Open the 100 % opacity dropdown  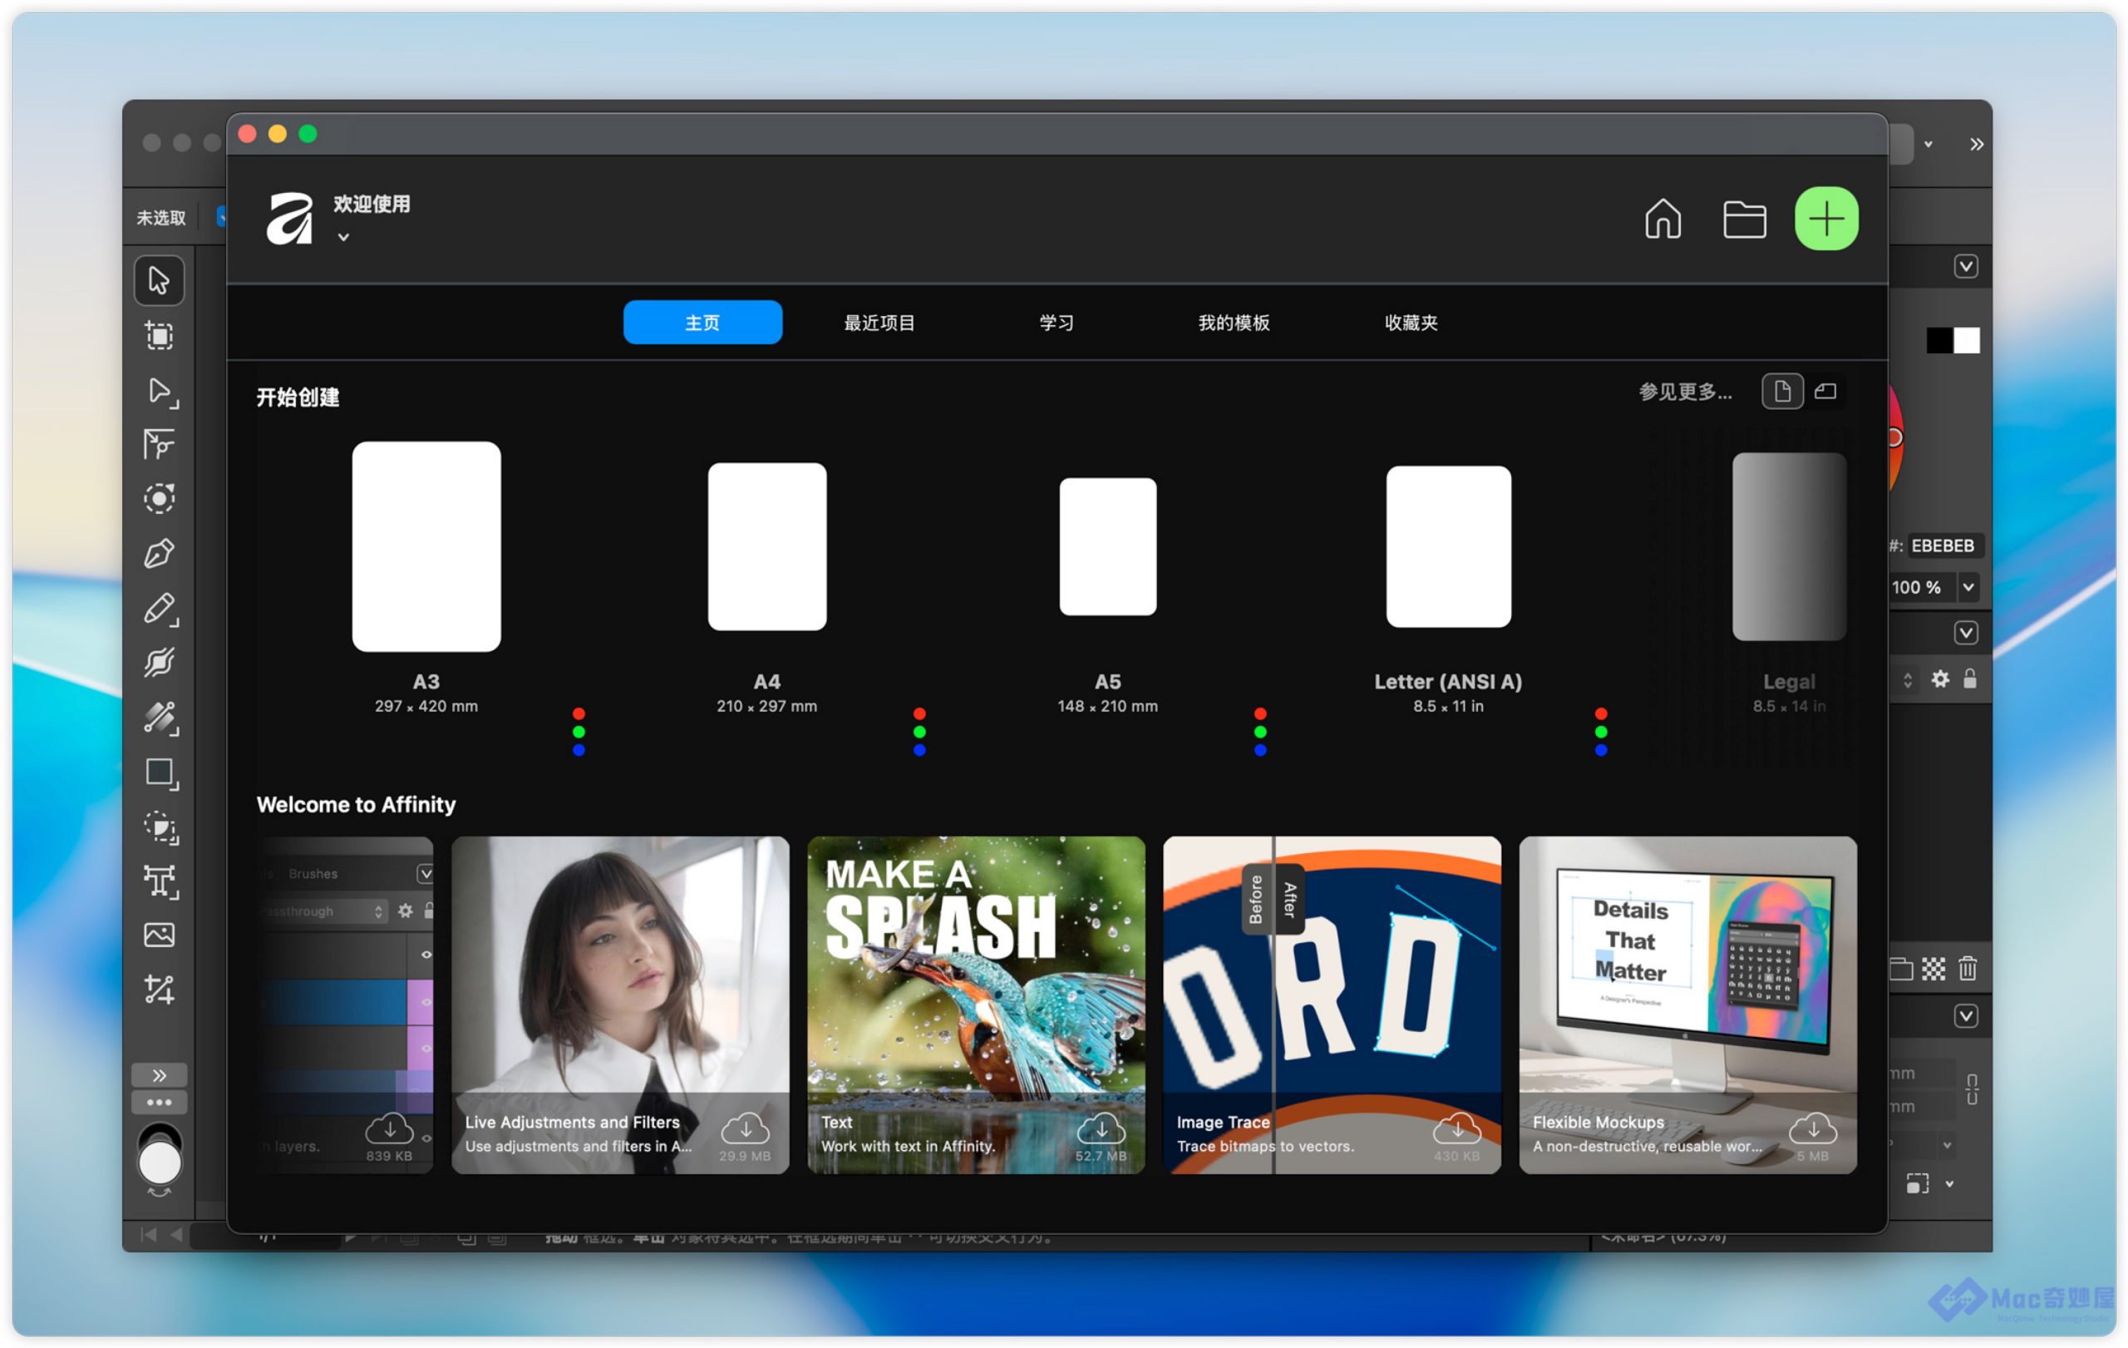(x=1969, y=587)
